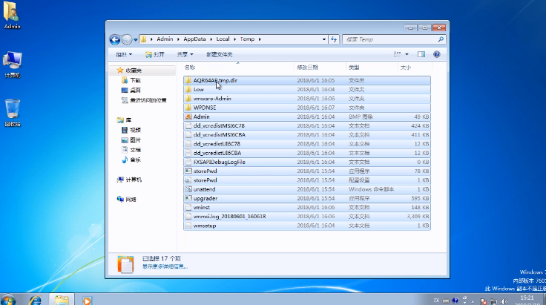Open the Windows Start menu orb
Viewport: 546px width, 305px height.
click(x=8, y=300)
